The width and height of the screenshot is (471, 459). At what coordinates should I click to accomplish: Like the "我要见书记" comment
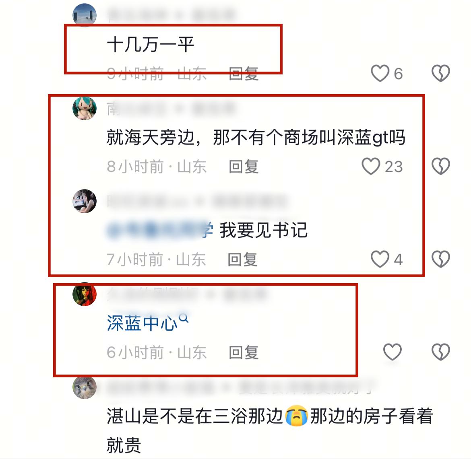pyautogui.click(x=380, y=259)
